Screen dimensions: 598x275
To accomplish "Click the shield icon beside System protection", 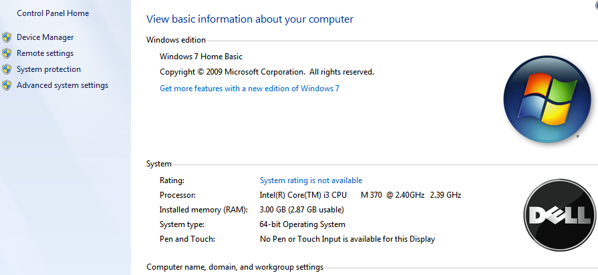I will (7, 69).
